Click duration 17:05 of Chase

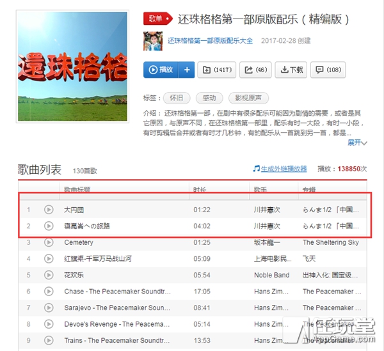(202, 292)
